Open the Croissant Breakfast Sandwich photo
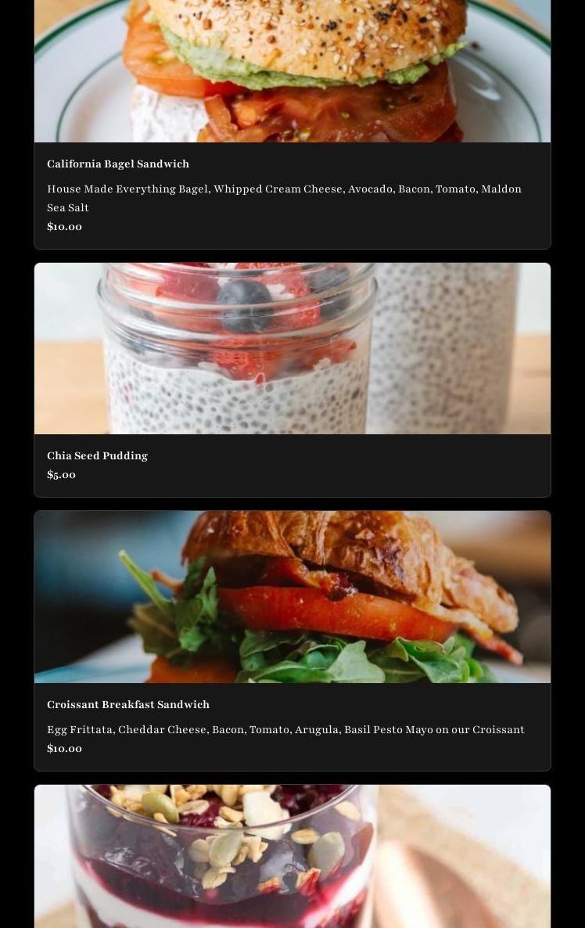 point(292,597)
